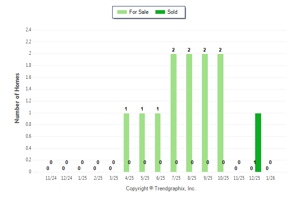
Task: Click the 12/25 x-axis label
Action: point(255,178)
